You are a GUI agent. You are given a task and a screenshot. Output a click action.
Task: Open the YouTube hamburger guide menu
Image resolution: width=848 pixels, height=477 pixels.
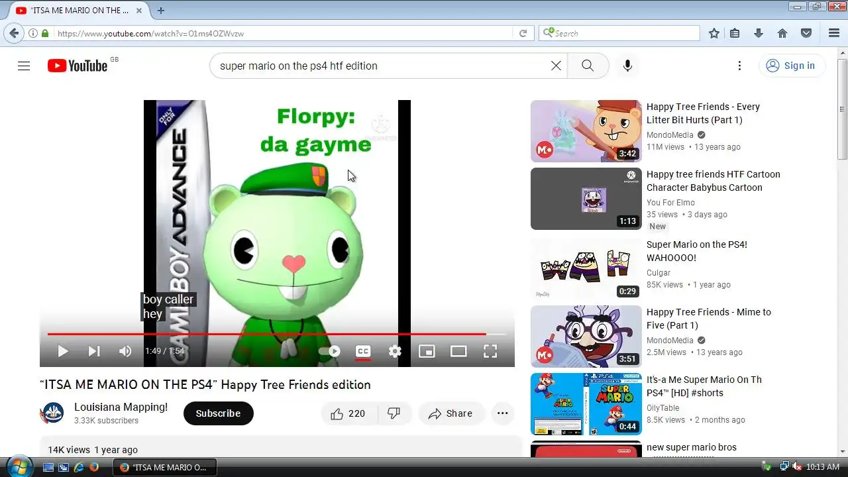click(x=24, y=66)
